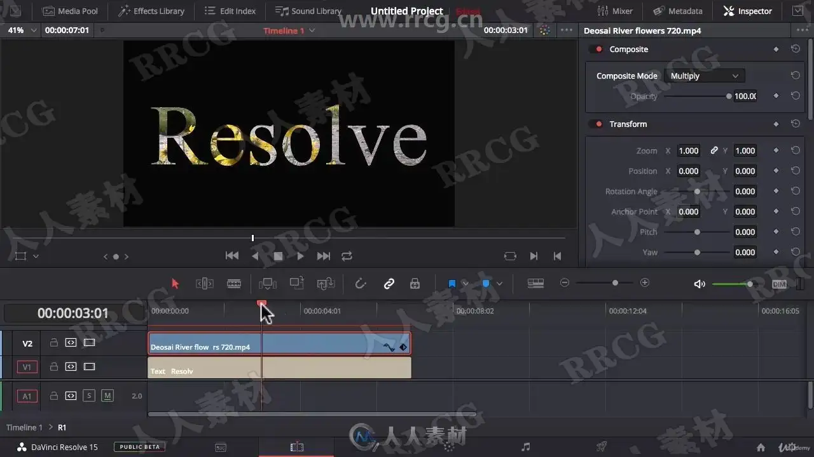Image resolution: width=814 pixels, height=457 pixels.
Task: Reset the Transform section
Action: [795, 124]
